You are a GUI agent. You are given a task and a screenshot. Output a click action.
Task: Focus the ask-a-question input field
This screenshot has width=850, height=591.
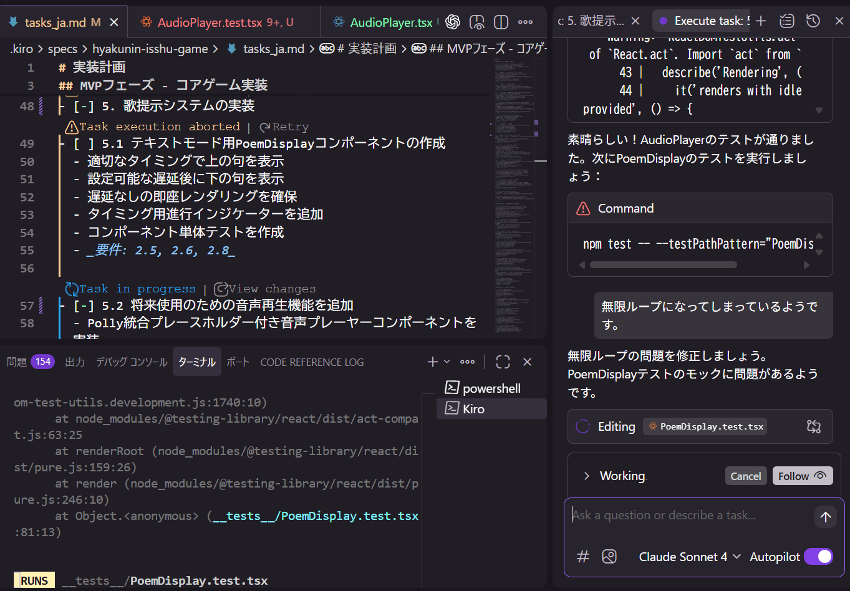[686, 515]
